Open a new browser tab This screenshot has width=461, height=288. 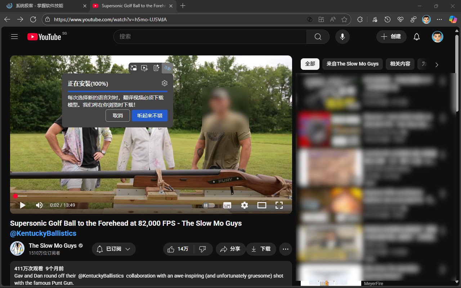(x=183, y=6)
